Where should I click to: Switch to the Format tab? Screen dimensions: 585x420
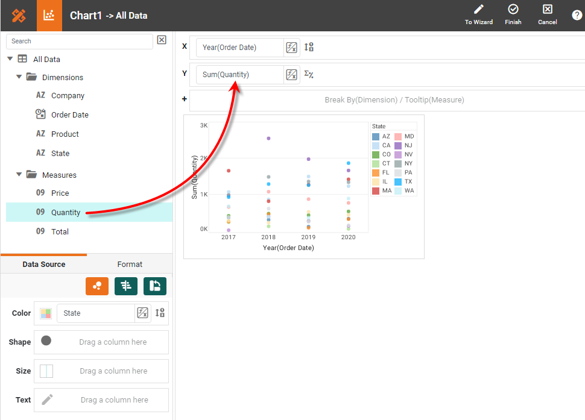[130, 264]
